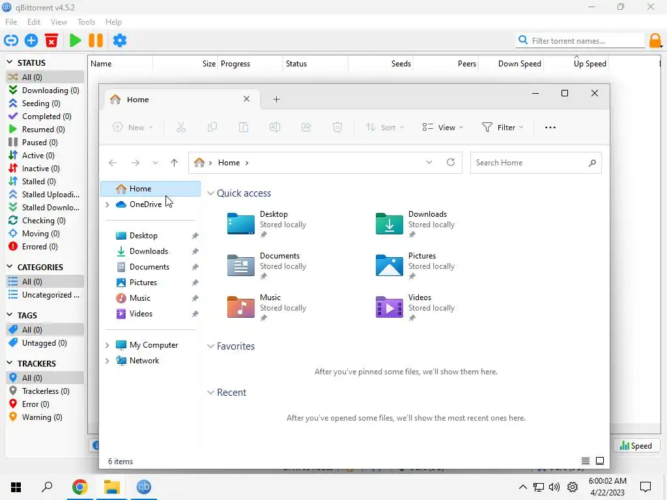Open the View dropdown in Explorer
Viewport: 667px width, 500px height.
442,128
